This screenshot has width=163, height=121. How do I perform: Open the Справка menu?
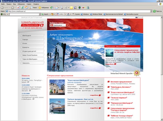36,4
